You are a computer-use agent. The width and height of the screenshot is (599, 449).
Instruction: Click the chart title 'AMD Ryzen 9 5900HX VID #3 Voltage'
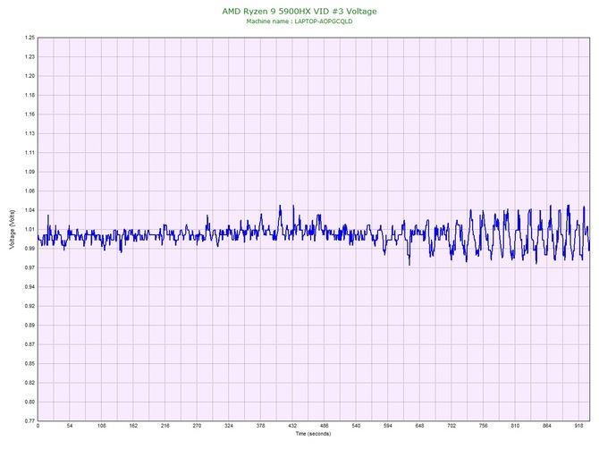pos(299,11)
